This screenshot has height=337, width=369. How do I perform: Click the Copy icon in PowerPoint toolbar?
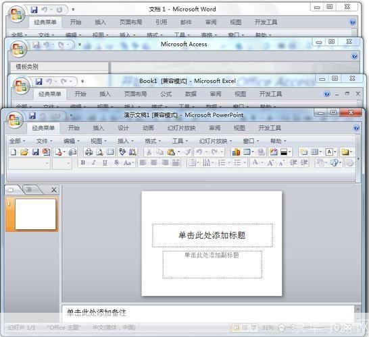159,152
